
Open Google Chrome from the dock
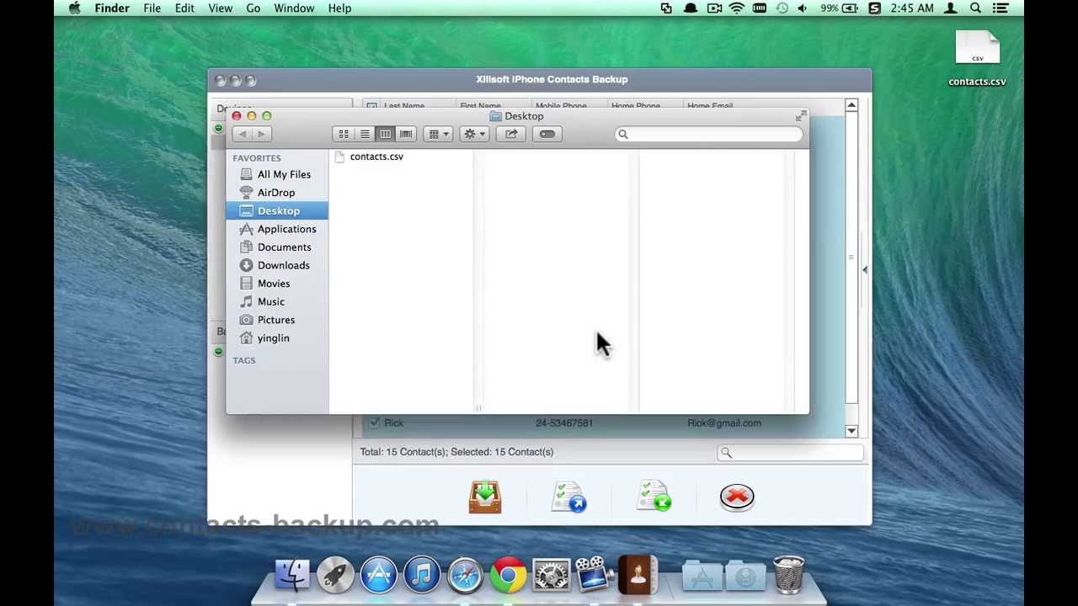(x=508, y=576)
